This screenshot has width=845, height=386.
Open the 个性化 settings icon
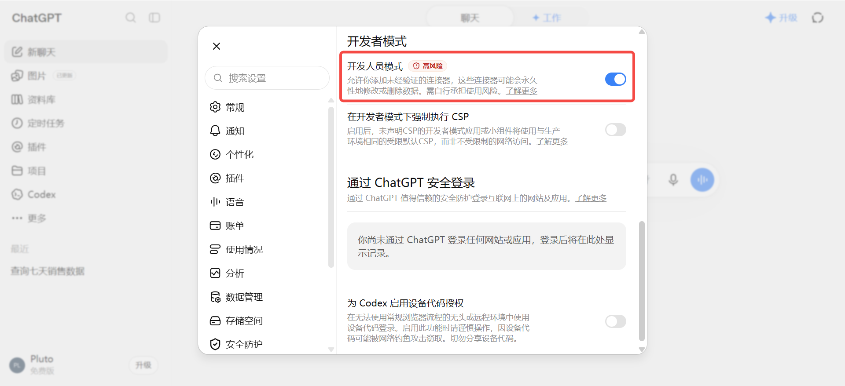[x=215, y=154]
